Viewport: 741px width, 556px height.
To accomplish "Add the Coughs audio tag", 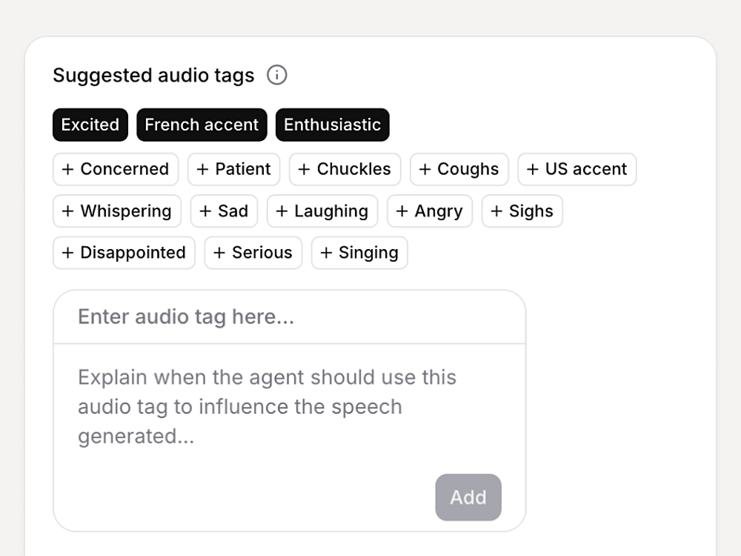I will point(459,169).
